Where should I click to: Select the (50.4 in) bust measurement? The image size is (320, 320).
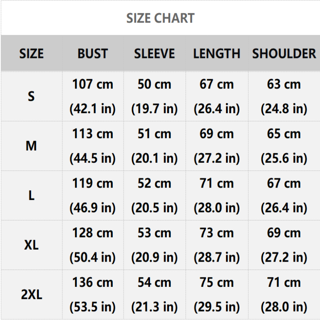click(92, 258)
